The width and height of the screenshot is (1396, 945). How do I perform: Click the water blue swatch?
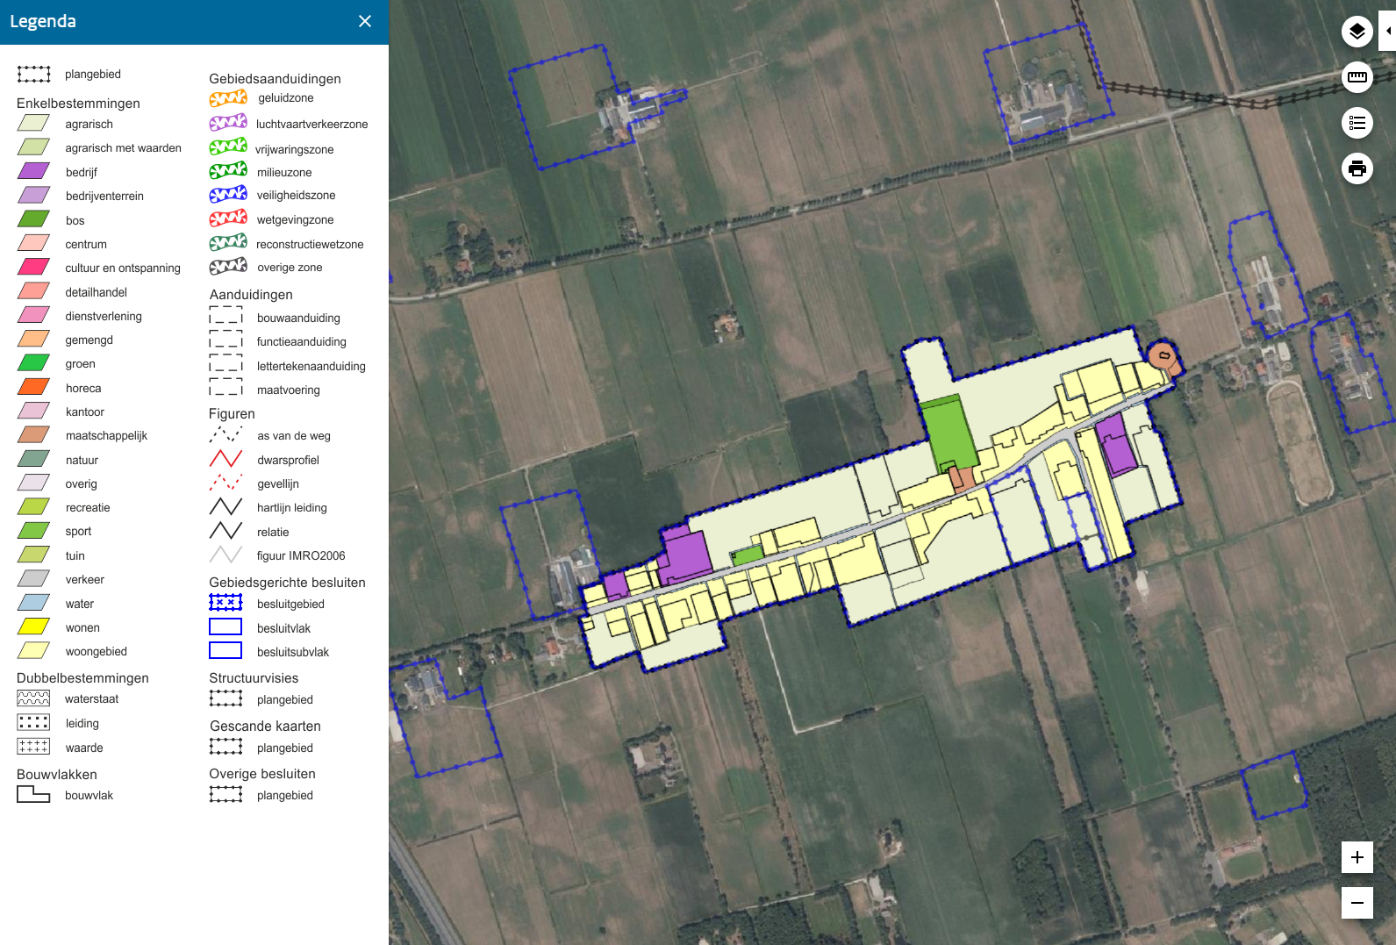tap(33, 604)
